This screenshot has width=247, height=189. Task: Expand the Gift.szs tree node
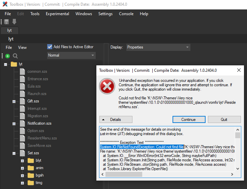14,101
